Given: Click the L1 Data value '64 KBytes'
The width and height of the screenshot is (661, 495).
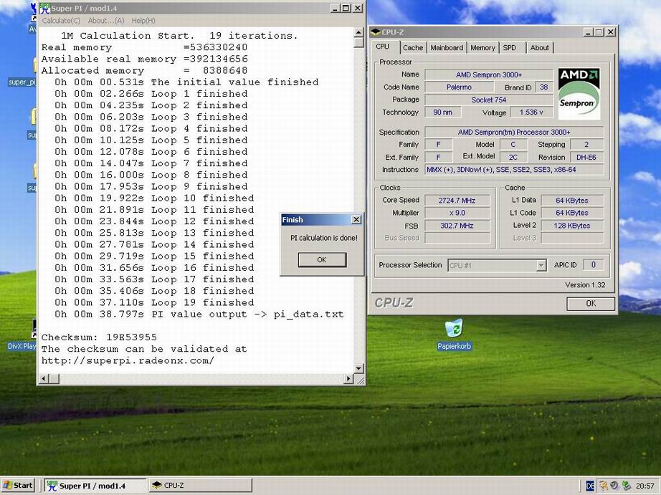Looking at the screenshot, I should 572,201.
